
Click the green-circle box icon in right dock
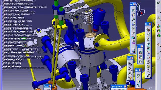(159, 35)
